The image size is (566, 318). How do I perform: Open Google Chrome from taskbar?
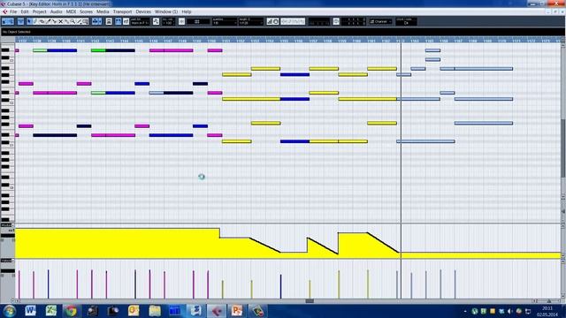(x=71, y=310)
